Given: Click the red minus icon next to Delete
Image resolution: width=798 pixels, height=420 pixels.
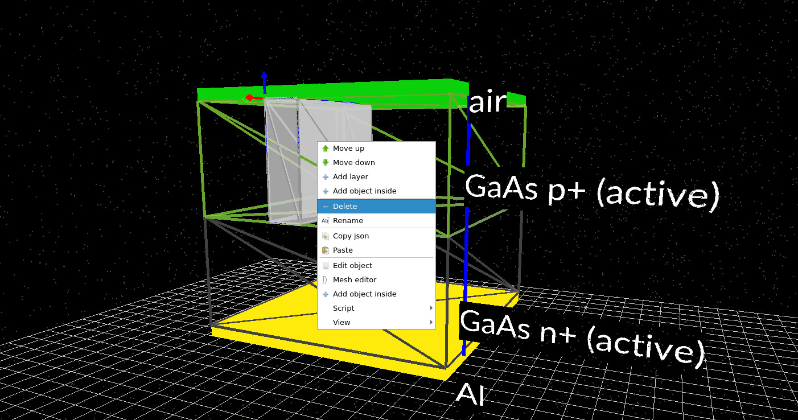Looking at the screenshot, I should (x=325, y=205).
